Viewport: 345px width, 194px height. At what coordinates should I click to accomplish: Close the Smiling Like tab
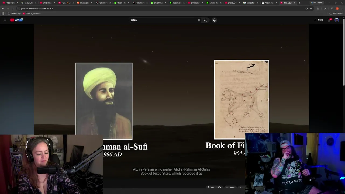[92, 3]
